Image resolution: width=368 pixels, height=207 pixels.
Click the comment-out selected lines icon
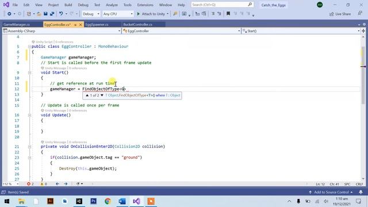click(213, 14)
